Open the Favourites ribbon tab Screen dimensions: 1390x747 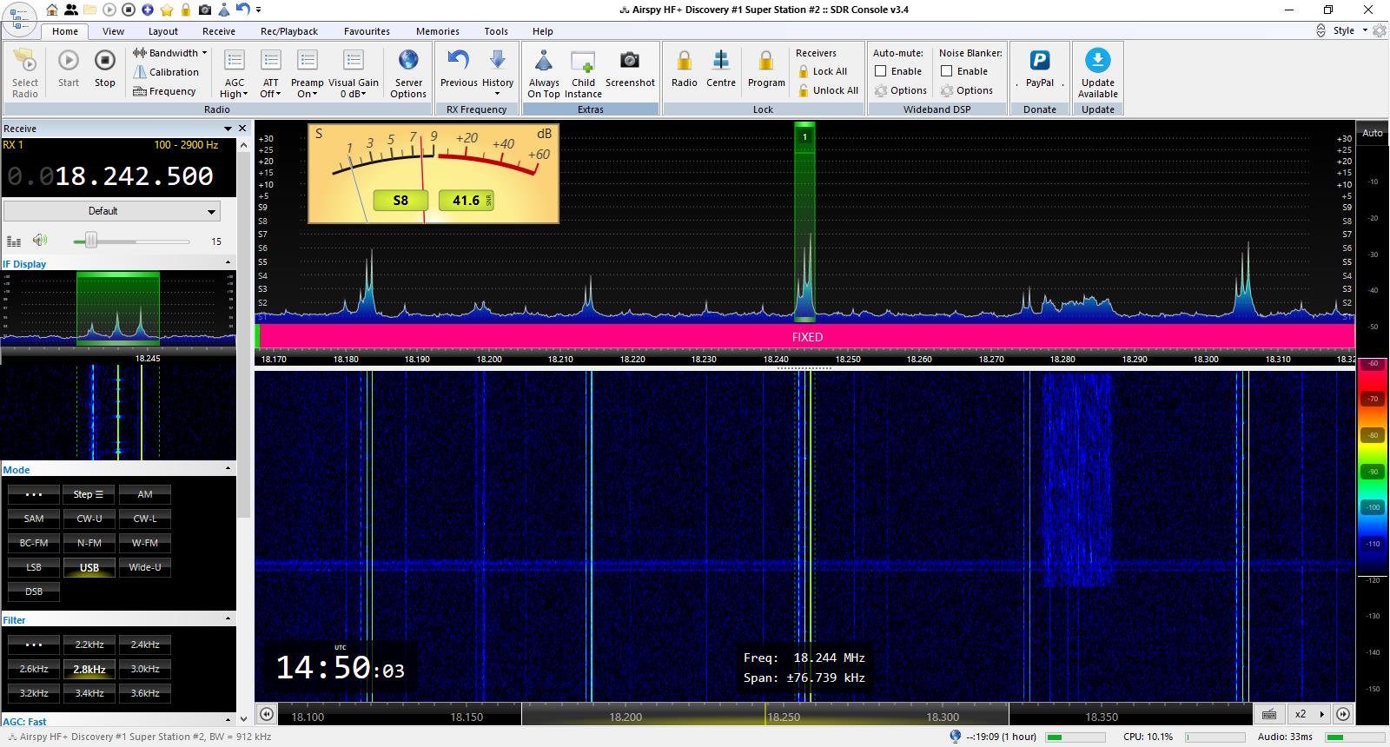(x=367, y=31)
